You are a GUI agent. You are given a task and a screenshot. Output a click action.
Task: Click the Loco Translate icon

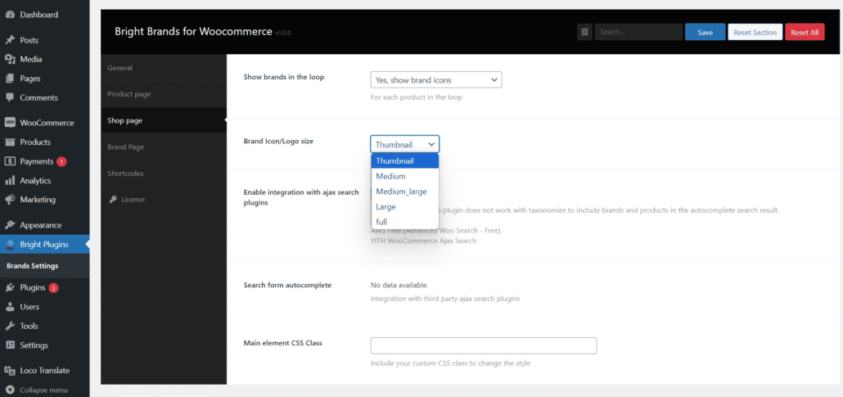pyautogui.click(x=10, y=370)
